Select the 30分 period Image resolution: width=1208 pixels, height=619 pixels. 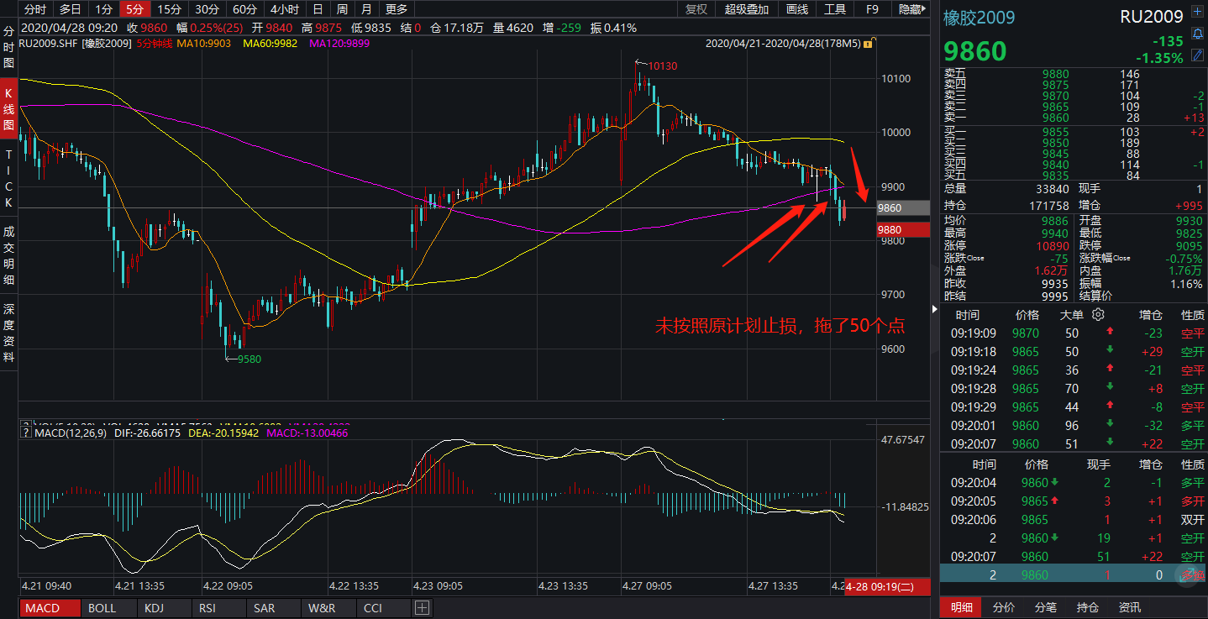coord(207,9)
